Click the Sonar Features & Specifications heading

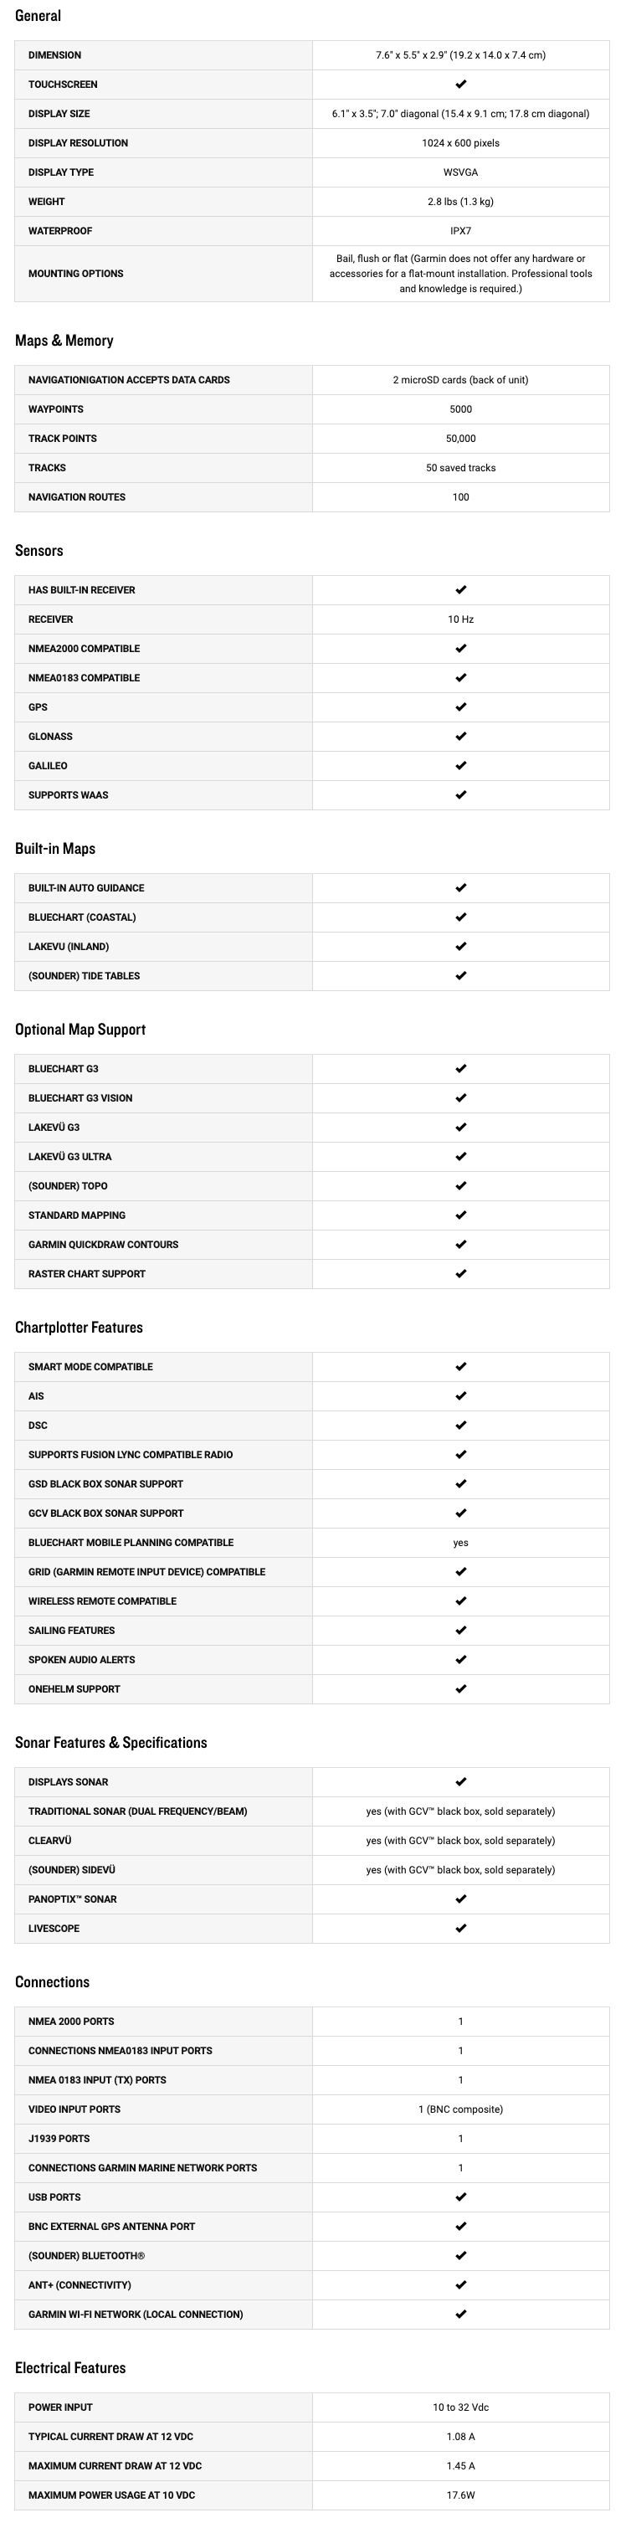pos(111,1742)
